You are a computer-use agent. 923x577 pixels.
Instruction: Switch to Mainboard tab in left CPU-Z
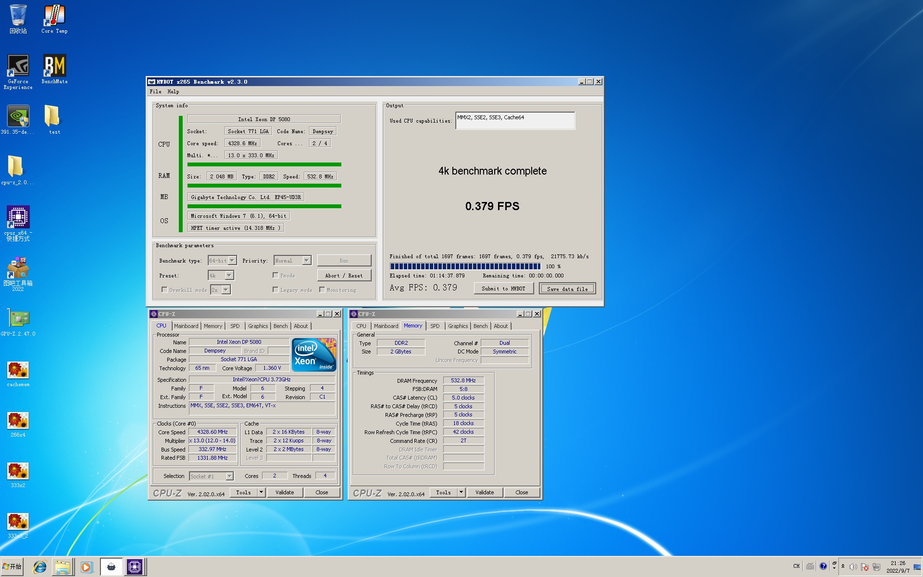pos(186,326)
